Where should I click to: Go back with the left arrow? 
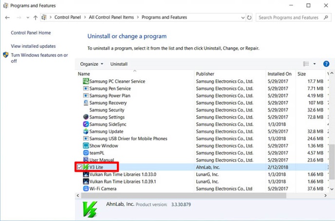(x=7, y=18)
